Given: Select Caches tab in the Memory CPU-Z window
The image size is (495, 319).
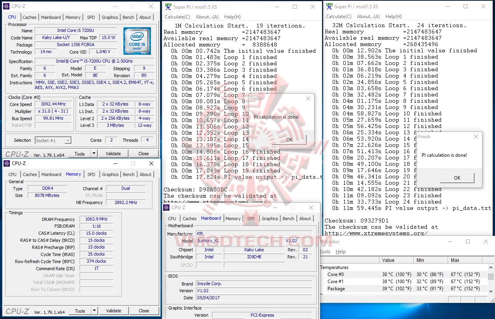Looking at the screenshot, I should pos(30,174).
